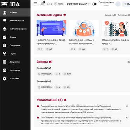Open the Магазин курсов cart icon

click(5, 21)
